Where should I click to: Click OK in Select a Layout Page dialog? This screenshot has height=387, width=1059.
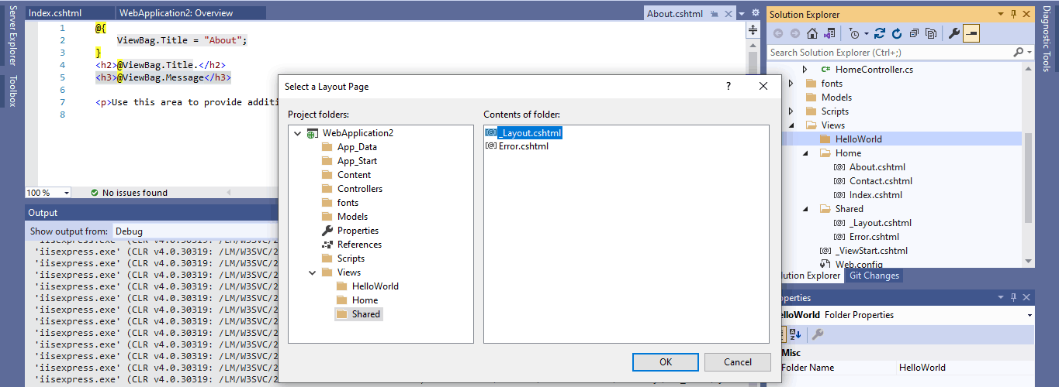(x=665, y=361)
